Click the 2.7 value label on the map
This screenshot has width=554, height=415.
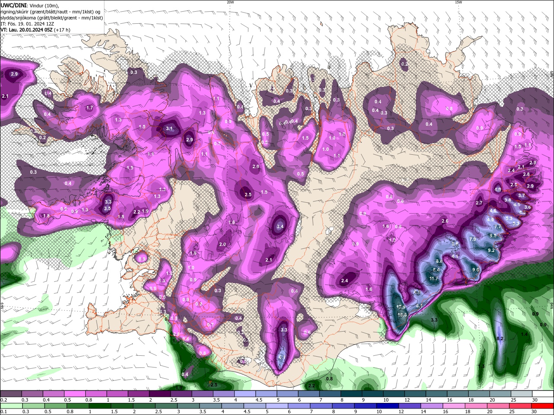(479, 203)
